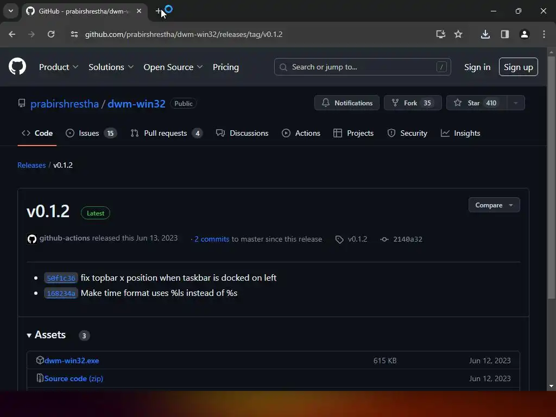Click the address bar URL

click(x=184, y=34)
